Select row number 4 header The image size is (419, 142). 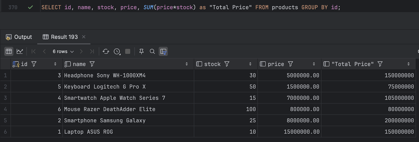[5, 109]
